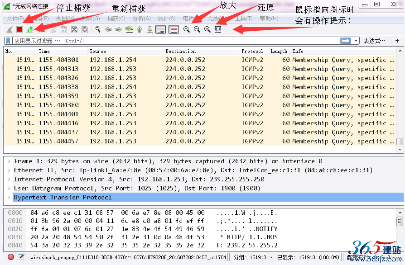
Task: Select the packet at time 1155.404301
Action: 200,60
